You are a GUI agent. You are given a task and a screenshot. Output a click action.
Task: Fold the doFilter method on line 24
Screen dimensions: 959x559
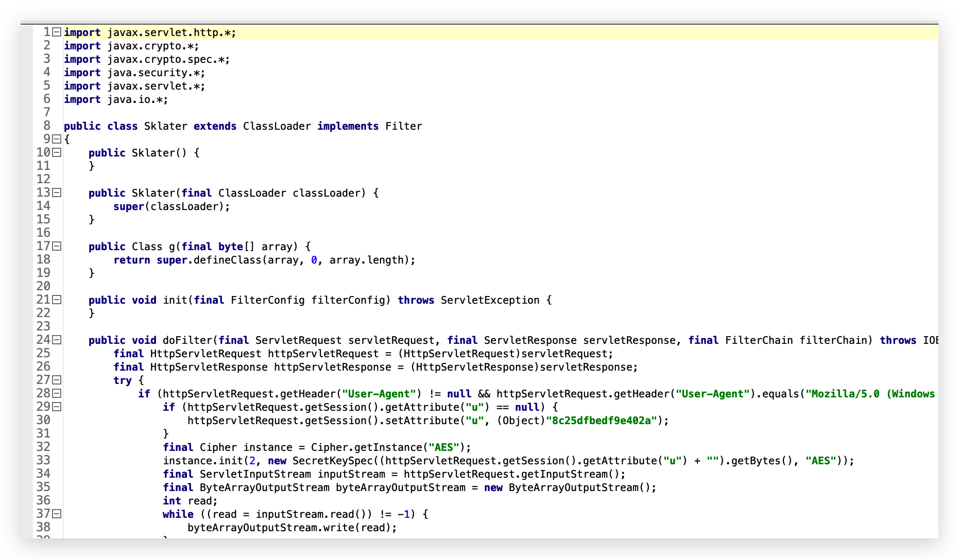(57, 340)
